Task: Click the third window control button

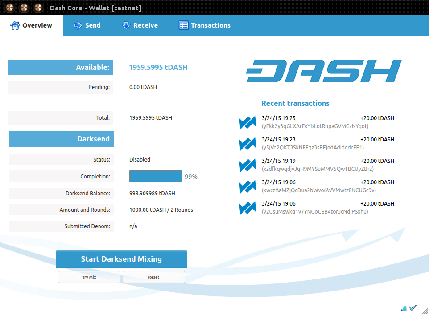Action: click(x=38, y=8)
